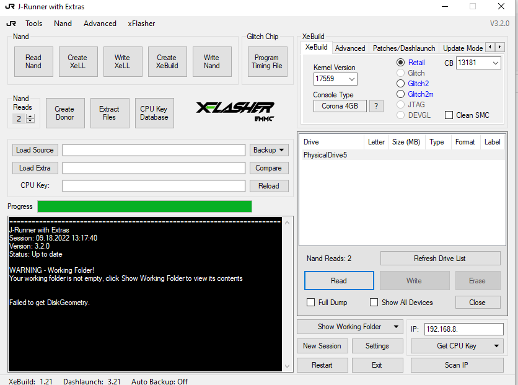
Task: Click the xFlasher eMMC logo
Action: 235,112
